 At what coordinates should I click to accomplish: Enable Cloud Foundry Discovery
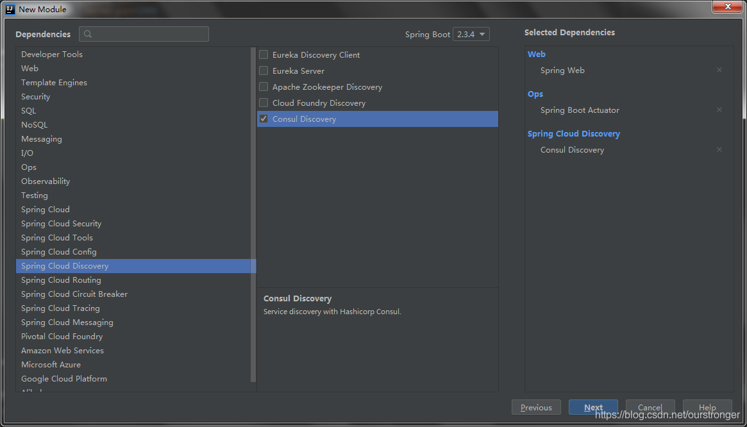tap(264, 103)
